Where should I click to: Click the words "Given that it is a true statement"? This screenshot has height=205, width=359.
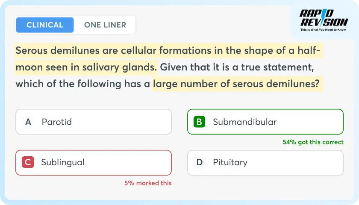click(x=235, y=67)
